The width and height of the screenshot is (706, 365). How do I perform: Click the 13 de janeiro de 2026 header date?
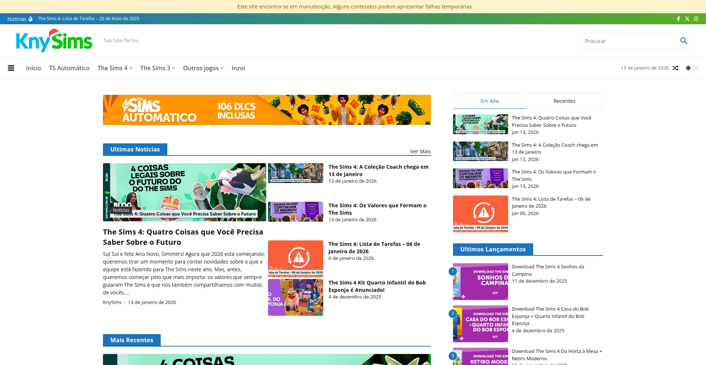[645, 68]
